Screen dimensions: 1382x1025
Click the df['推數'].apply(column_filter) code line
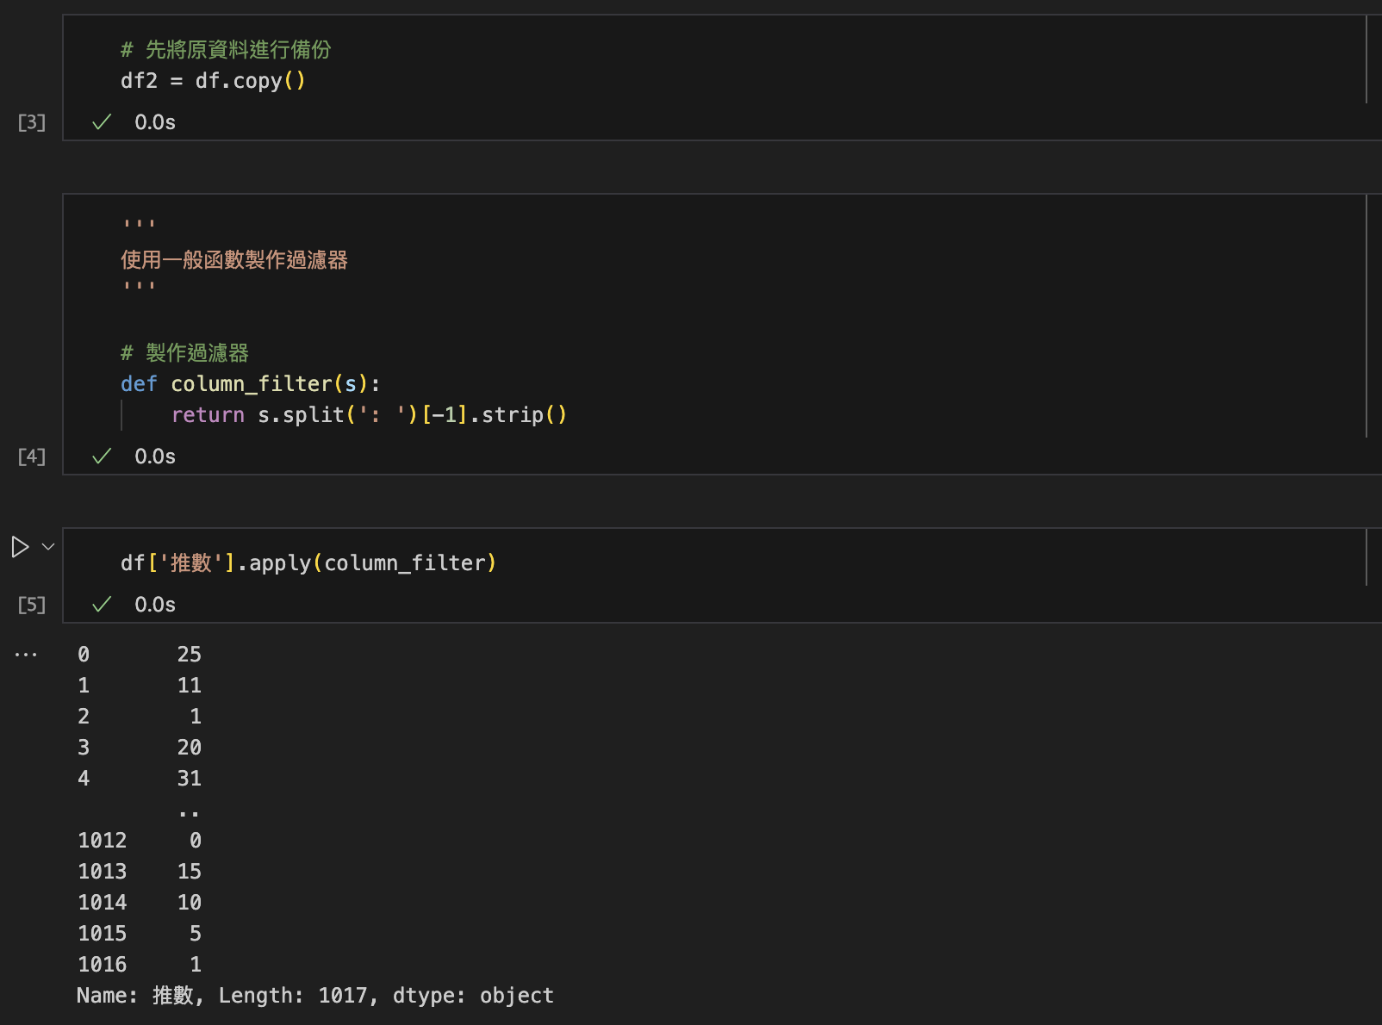[308, 563]
